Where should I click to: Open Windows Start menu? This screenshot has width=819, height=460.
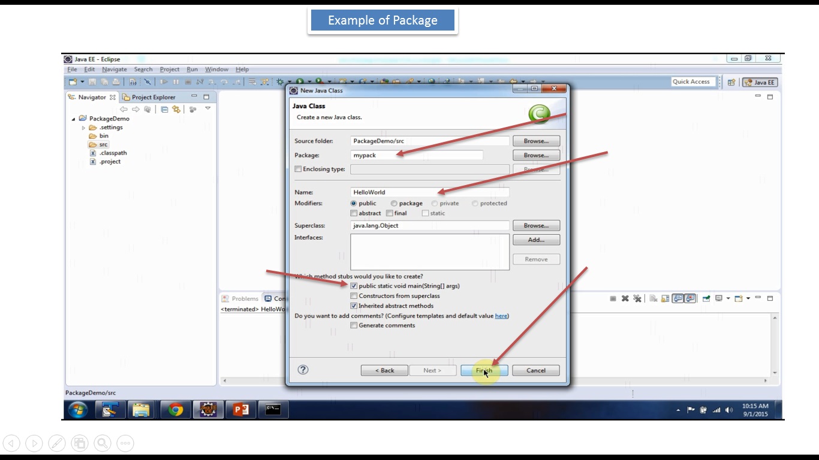pyautogui.click(x=78, y=410)
